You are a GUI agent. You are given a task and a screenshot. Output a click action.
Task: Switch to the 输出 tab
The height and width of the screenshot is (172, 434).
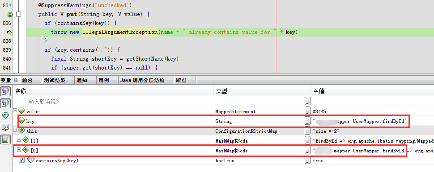point(27,80)
